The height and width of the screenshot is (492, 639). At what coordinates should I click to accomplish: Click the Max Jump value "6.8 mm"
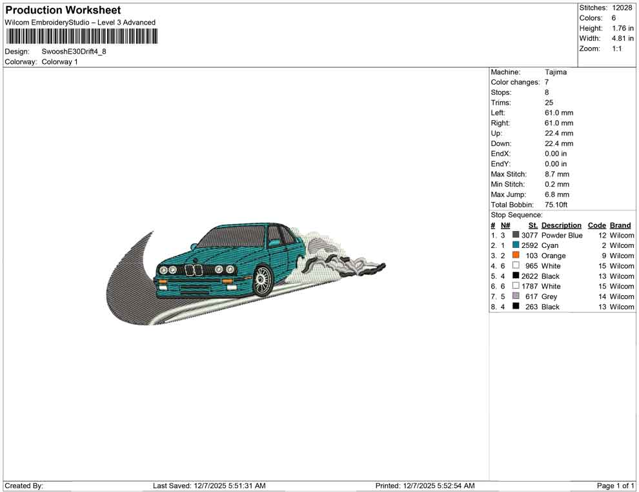tap(557, 194)
